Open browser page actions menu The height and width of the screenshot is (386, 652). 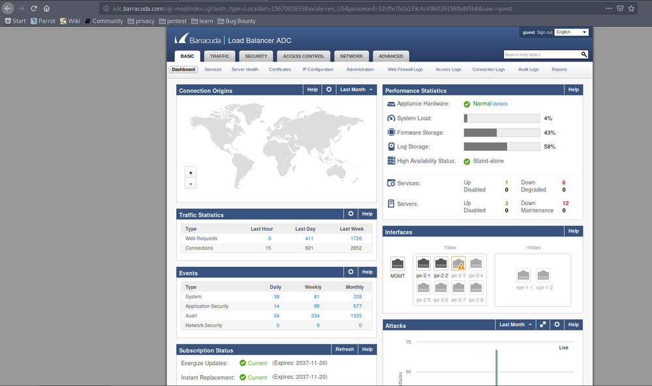coord(609,8)
